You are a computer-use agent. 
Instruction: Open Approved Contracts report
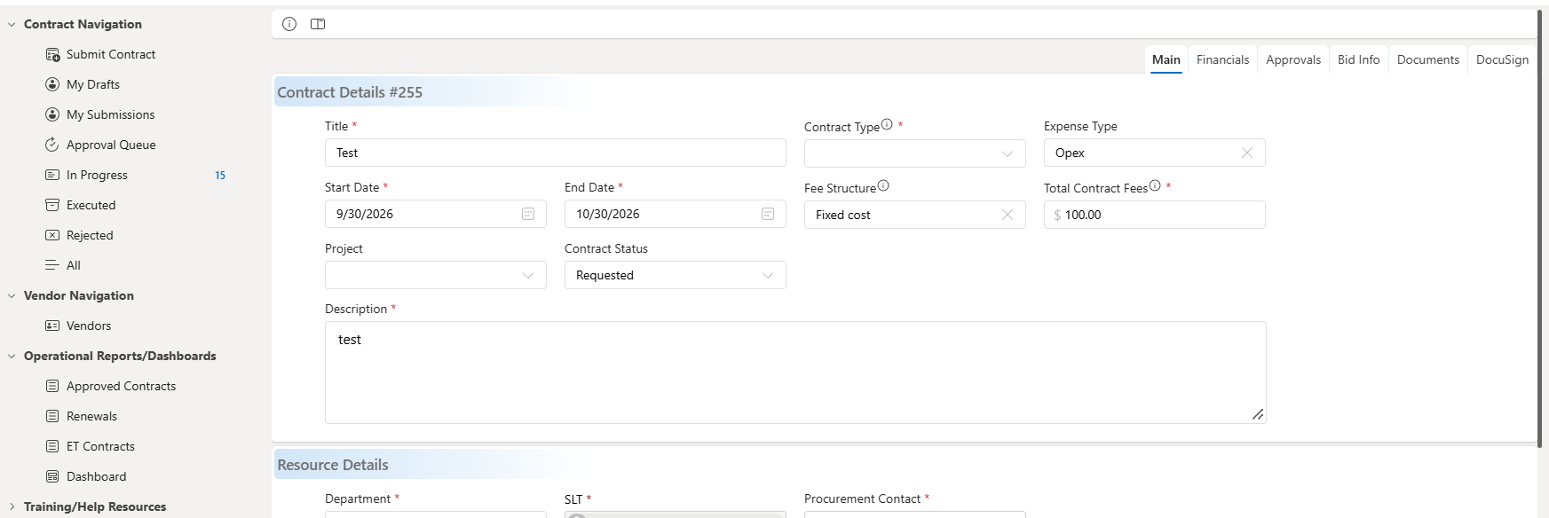121,386
